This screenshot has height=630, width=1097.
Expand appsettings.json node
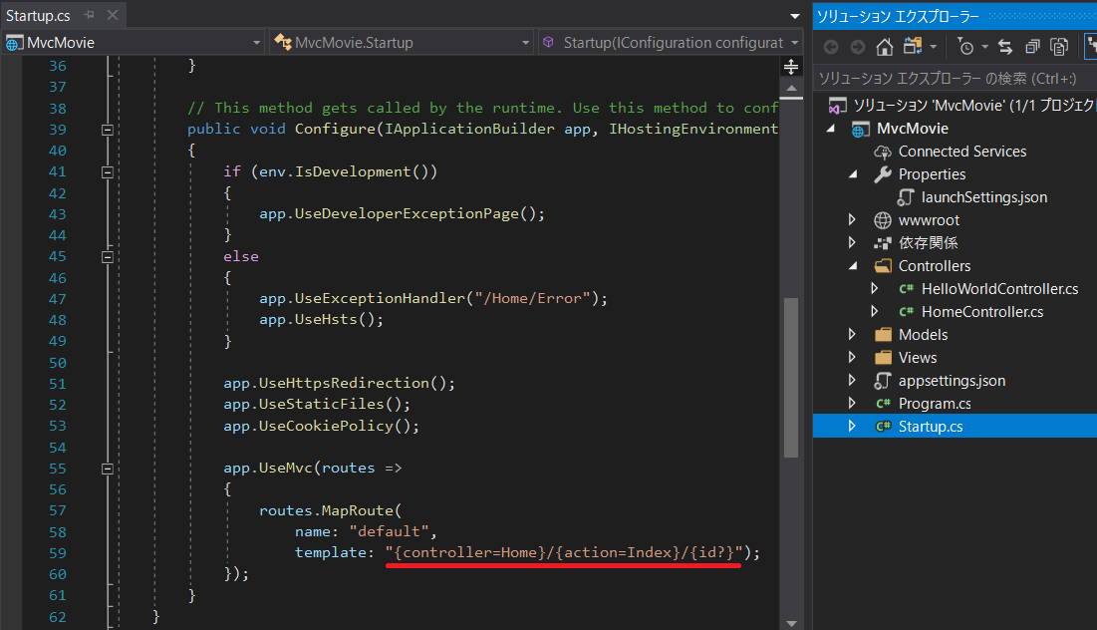(x=852, y=380)
